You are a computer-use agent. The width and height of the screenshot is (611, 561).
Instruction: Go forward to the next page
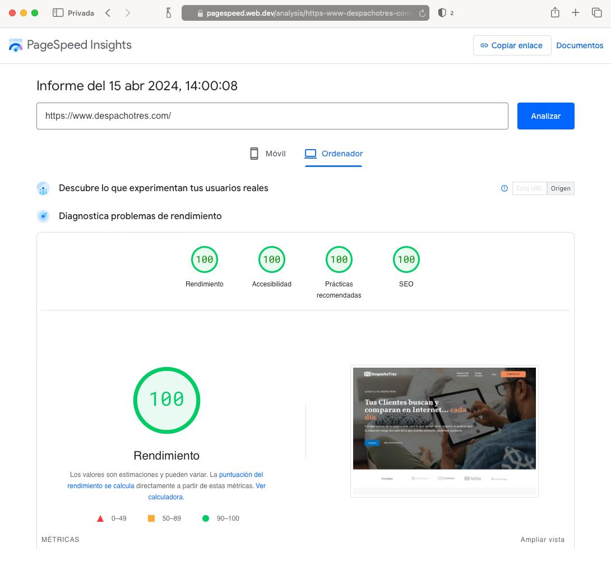coord(127,13)
